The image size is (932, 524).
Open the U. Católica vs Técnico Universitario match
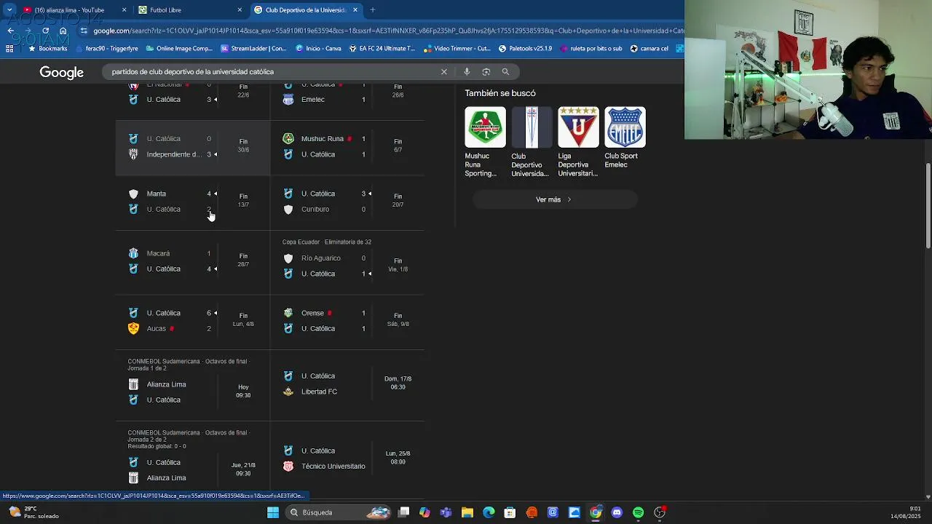347,458
